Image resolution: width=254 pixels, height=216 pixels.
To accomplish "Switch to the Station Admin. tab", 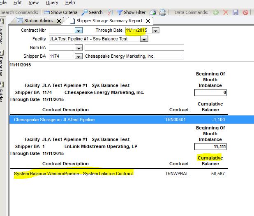I will pyautogui.click(x=39, y=21).
